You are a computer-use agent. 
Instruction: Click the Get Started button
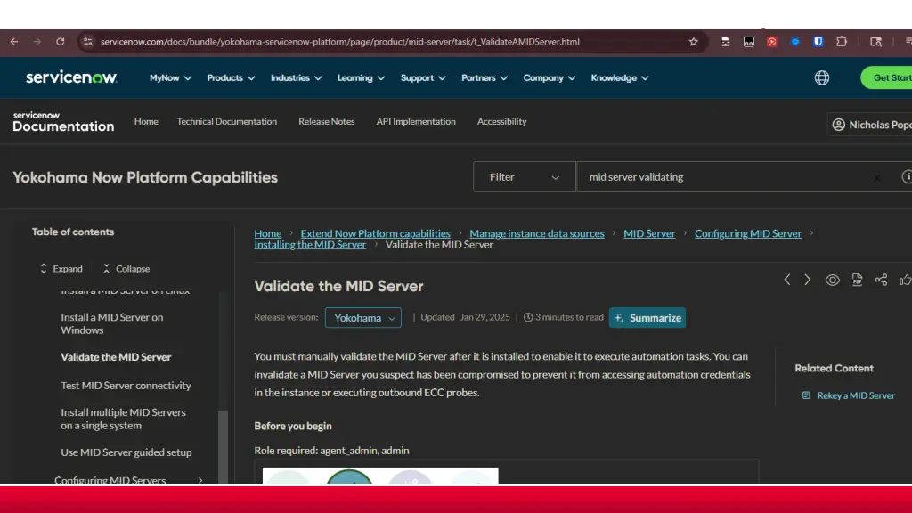click(x=886, y=78)
